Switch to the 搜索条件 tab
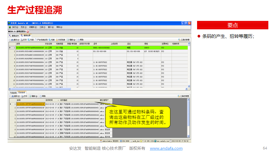 14,35
